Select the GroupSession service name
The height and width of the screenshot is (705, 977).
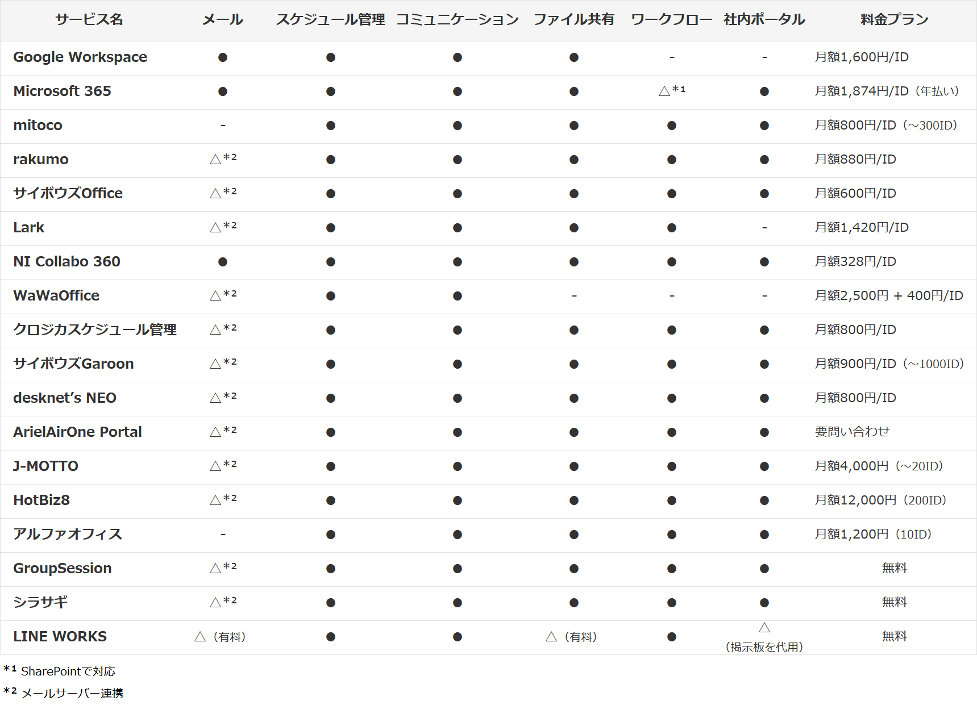click(x=63, y=569)
